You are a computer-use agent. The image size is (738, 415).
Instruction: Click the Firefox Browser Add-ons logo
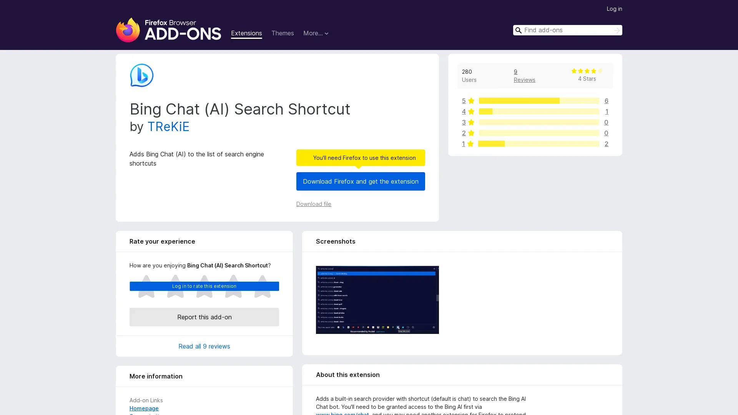tap(168, 30)
